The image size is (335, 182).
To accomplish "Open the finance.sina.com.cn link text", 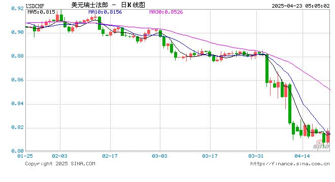I will (290, 163).
